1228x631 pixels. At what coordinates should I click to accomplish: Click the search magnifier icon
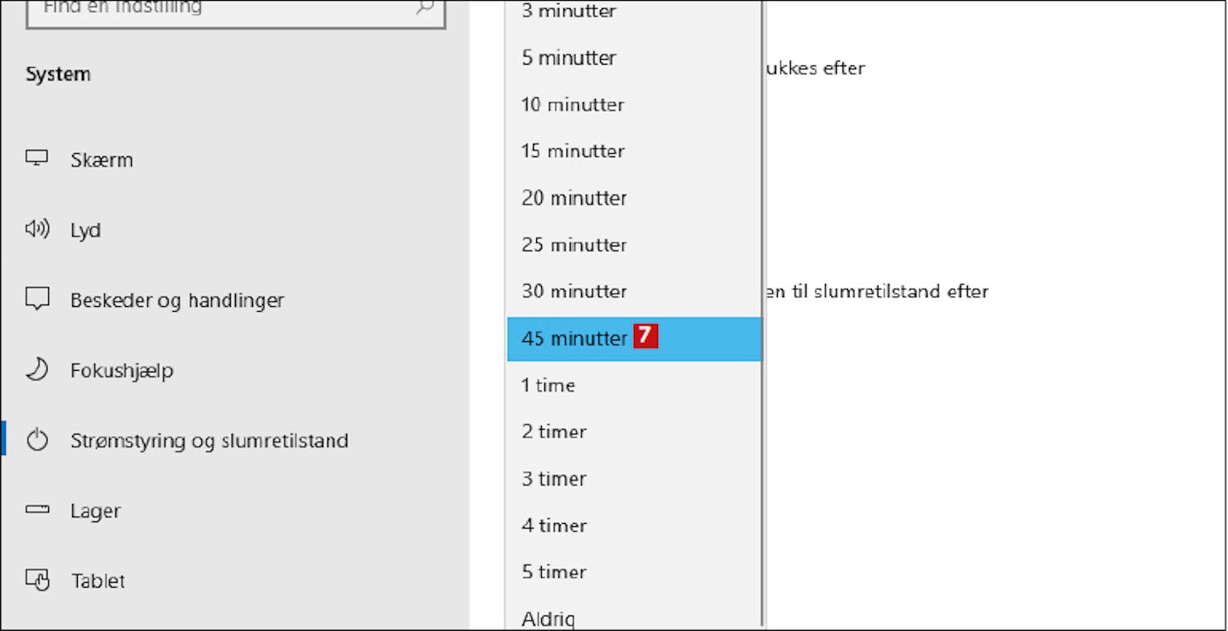pyautogui.click(x=424, y=7)
